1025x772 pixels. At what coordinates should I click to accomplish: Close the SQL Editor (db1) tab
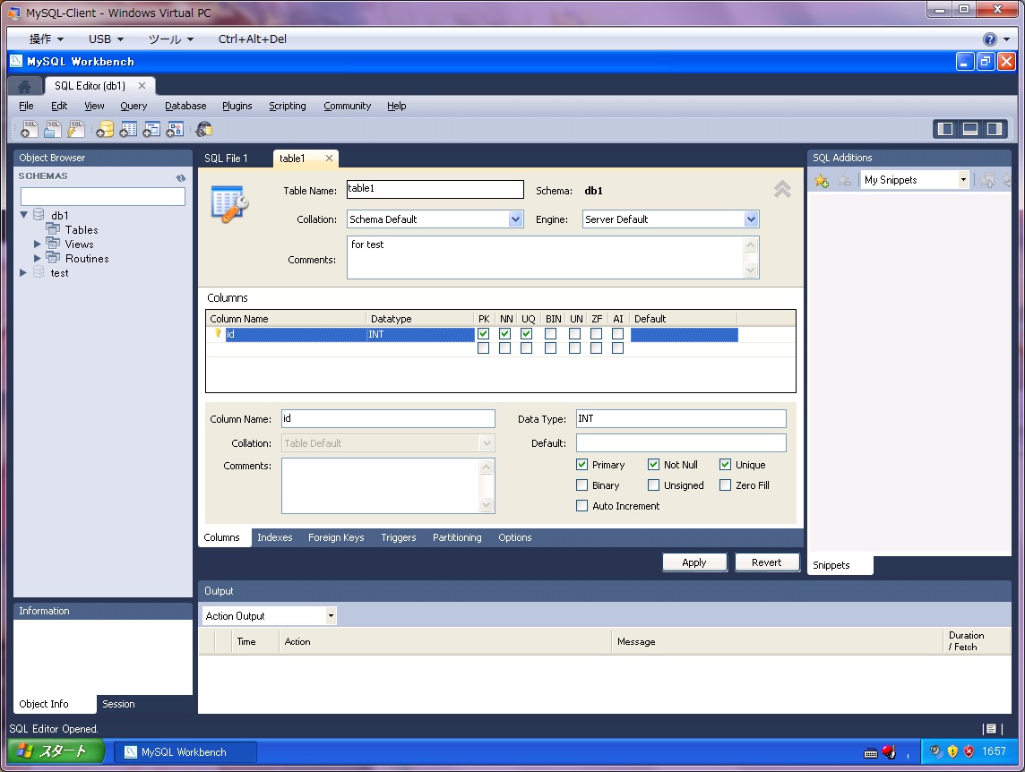pyautogui.click(x=142, y=86)
